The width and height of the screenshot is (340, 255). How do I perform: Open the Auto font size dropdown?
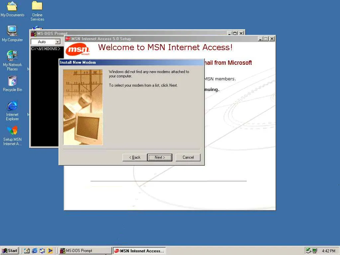pyautogui.click(x=58, y=42)
